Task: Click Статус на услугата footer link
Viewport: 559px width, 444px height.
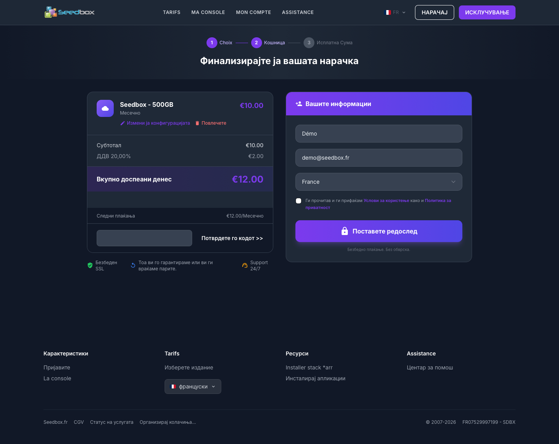Action: click(x=112, y=422)
